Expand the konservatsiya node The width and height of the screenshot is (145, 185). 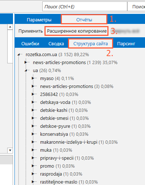pos(33,134)
